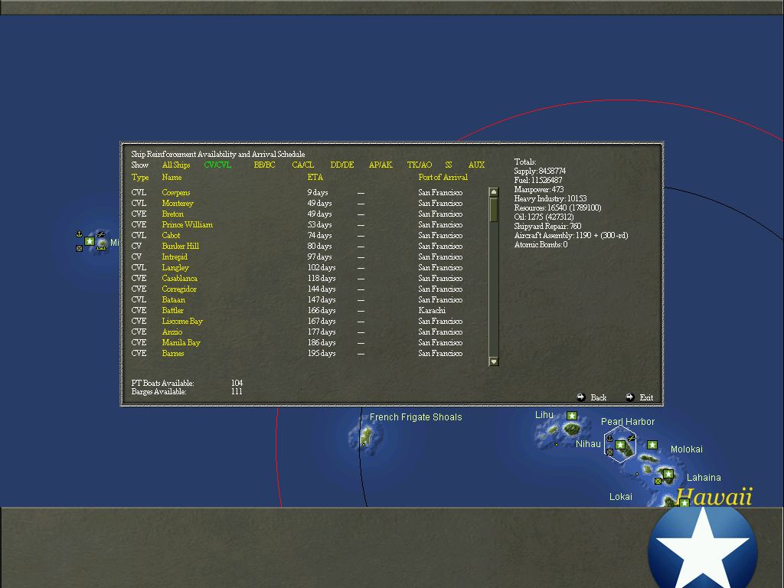Click the Pearl Harbor airfield icon
The height and width of the screenshot is (588, 784).
tap(632, 438)
